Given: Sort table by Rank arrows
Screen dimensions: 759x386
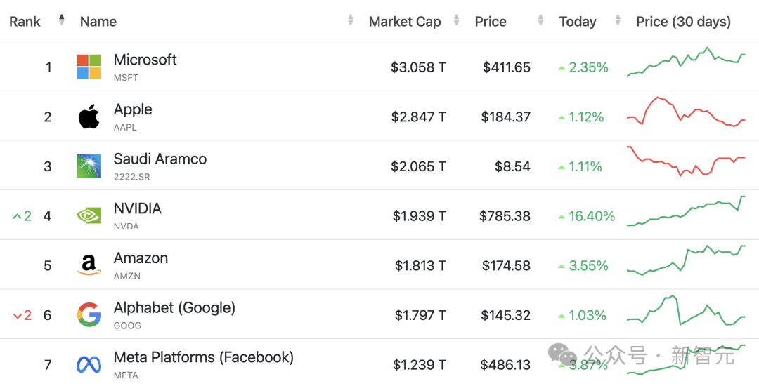Looking at the screenshot, I should [61, 20].
